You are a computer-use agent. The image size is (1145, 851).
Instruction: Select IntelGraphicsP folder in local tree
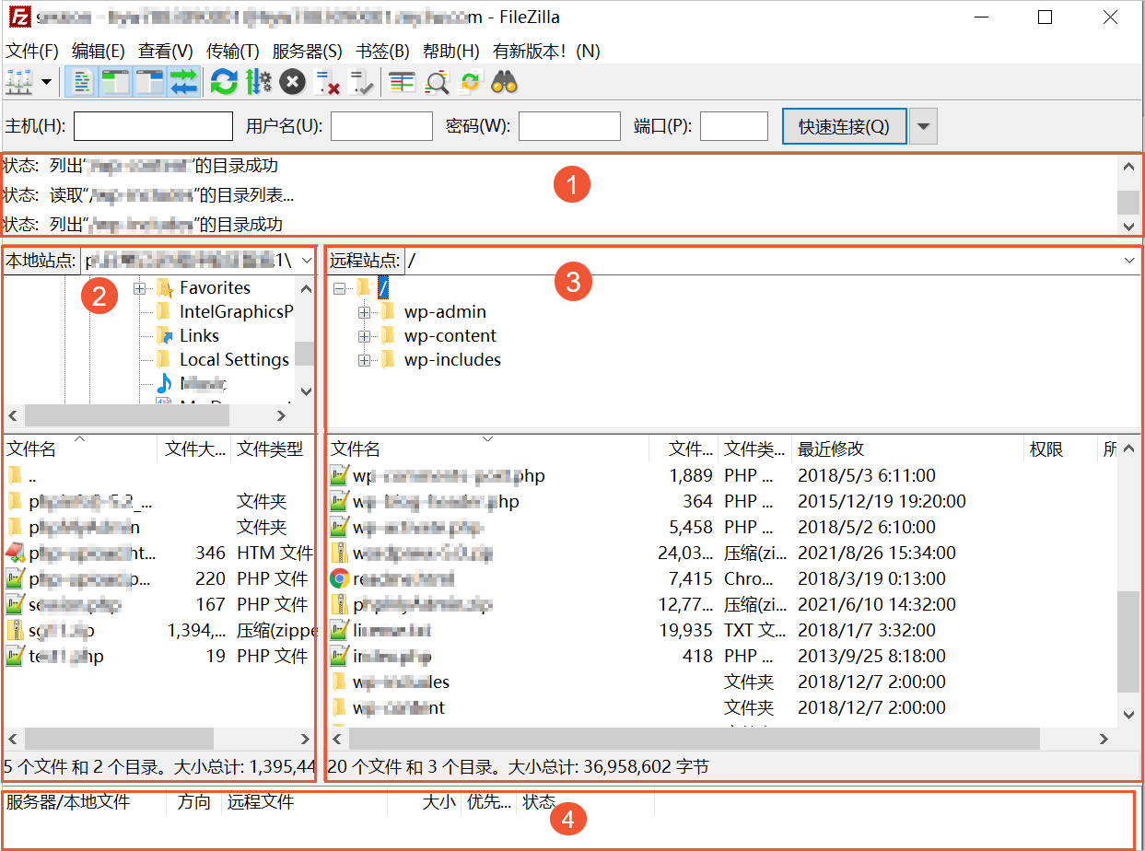coord(236,312)
